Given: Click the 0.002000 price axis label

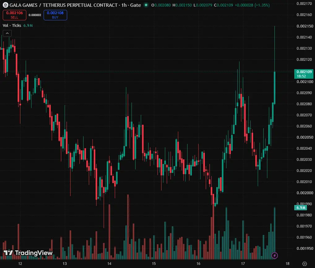Looking at the screenshot, I should click(305, 193).
